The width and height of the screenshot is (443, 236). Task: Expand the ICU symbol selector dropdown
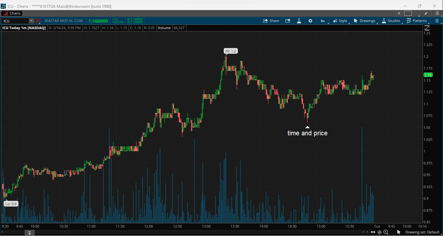point(31,21)
